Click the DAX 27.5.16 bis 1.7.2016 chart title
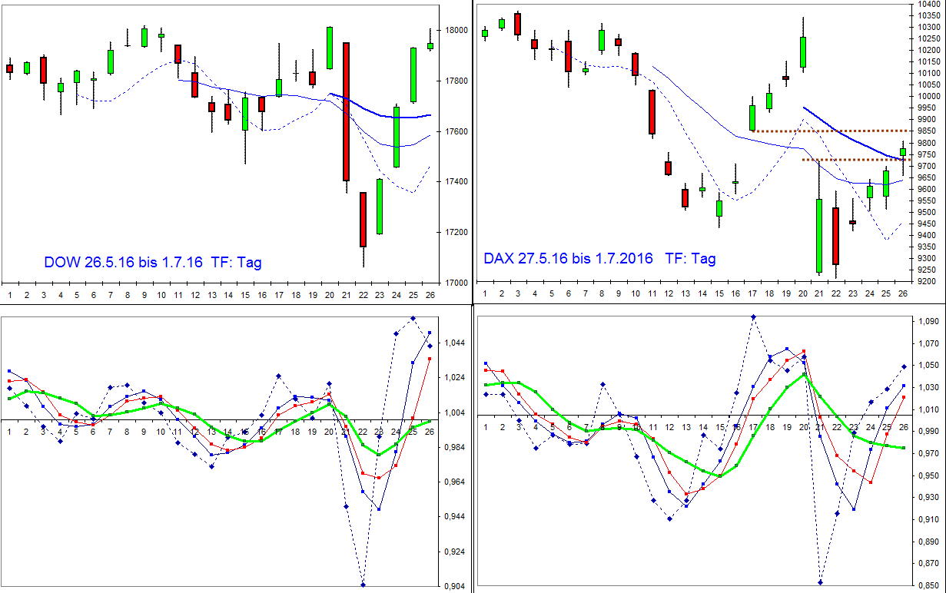This screenshot has height=593, width=946. pyautogui.click(x=599, y=259)
